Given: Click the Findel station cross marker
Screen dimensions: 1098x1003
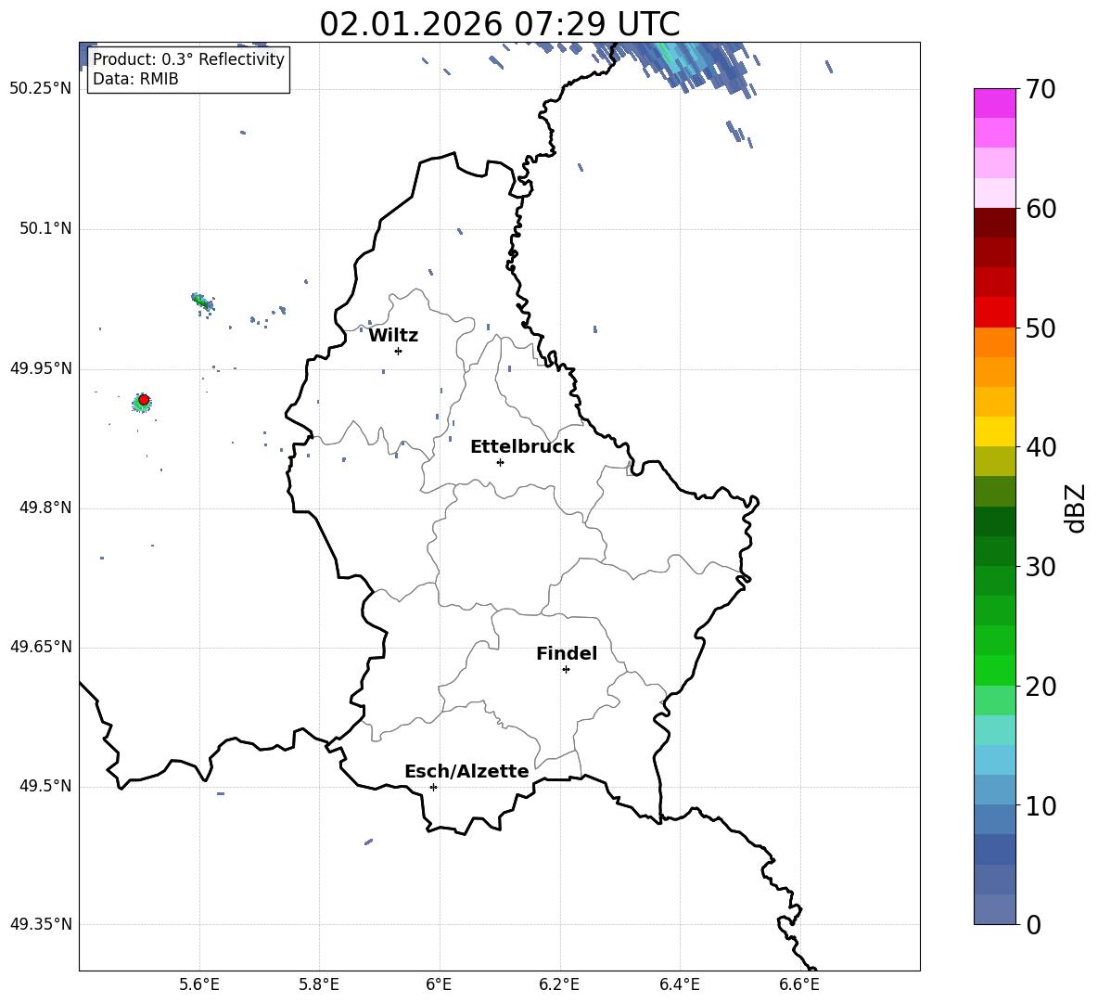Looking at the screenshot, I should pos(566,670).
